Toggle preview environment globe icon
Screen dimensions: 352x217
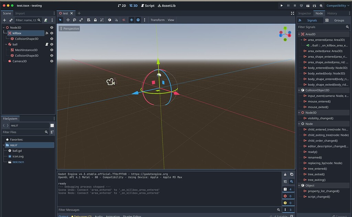(x=138, y=20)
